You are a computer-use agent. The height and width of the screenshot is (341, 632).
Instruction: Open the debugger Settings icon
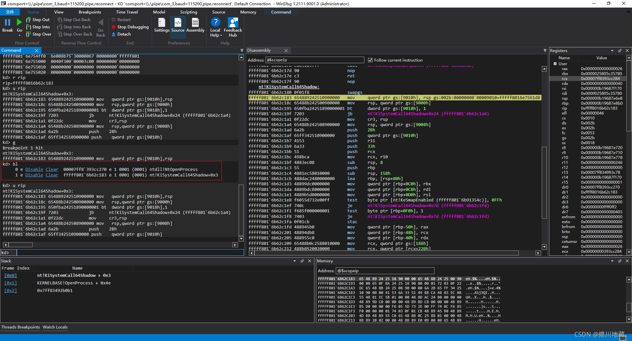point(162,22)
